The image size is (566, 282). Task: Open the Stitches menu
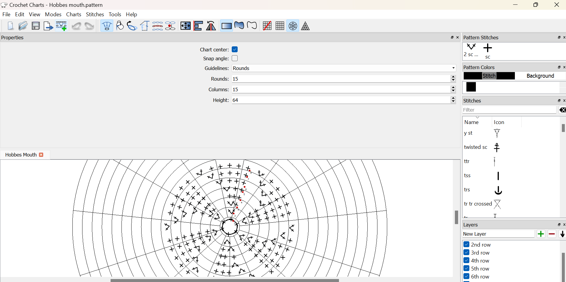95,14
